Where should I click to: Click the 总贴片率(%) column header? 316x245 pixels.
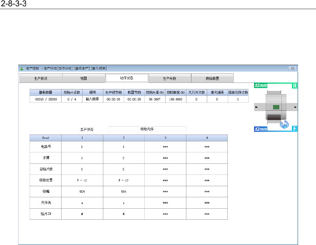(x=155, y=93)
